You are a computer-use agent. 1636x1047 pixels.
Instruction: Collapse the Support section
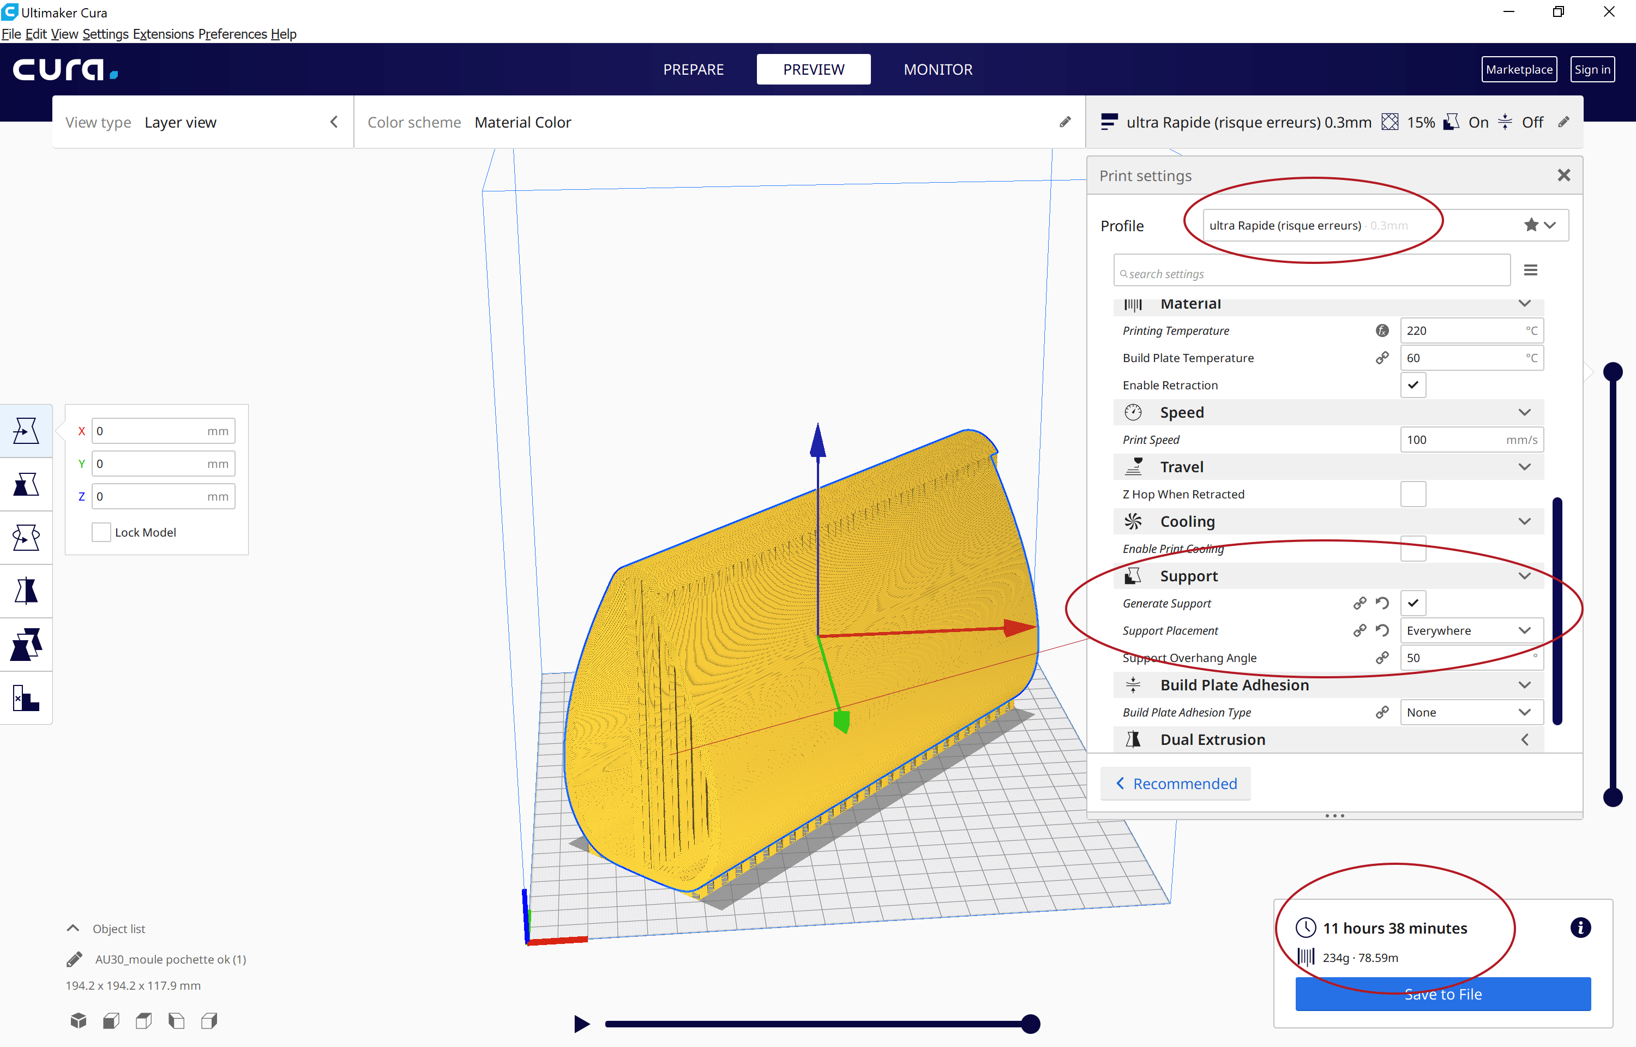[1328, 576]
